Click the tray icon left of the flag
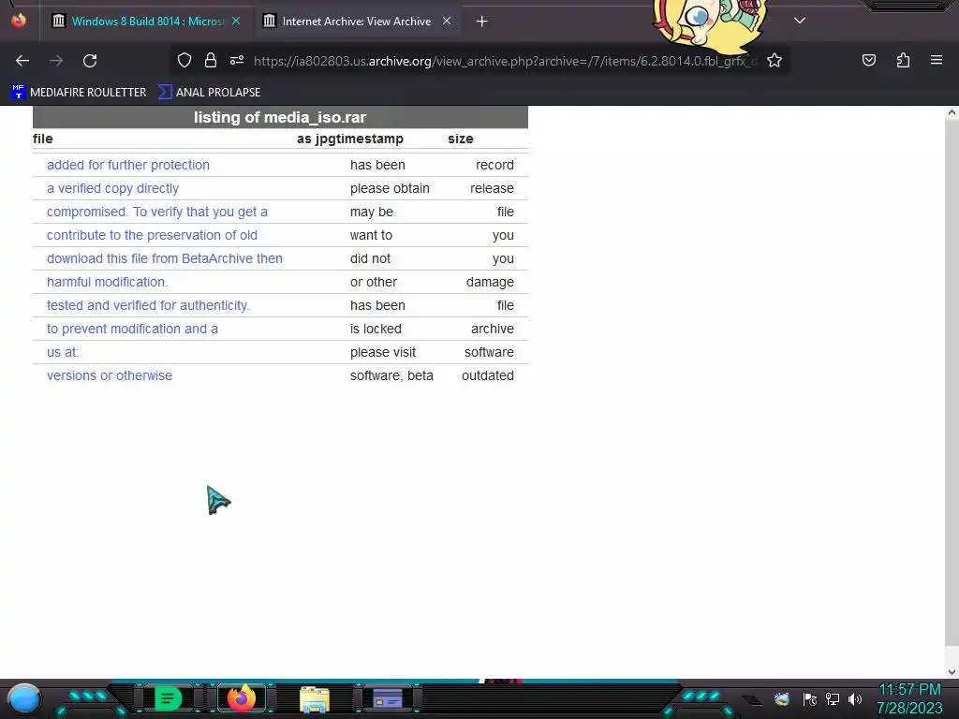The height and width of the screenshot is (719, 959). pyautogui.click(x=781, y=698)
